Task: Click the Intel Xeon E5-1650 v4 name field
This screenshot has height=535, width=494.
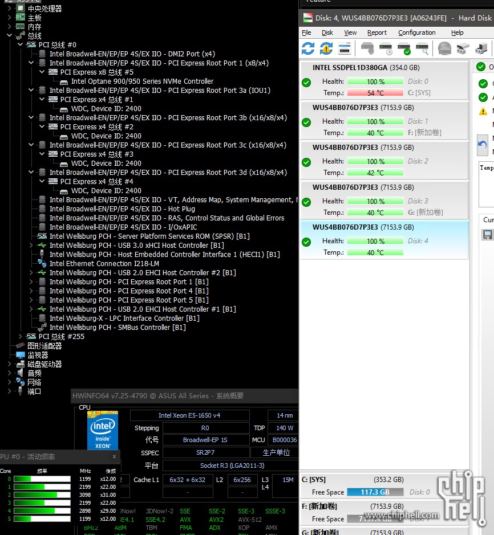Action: point(189,415)
